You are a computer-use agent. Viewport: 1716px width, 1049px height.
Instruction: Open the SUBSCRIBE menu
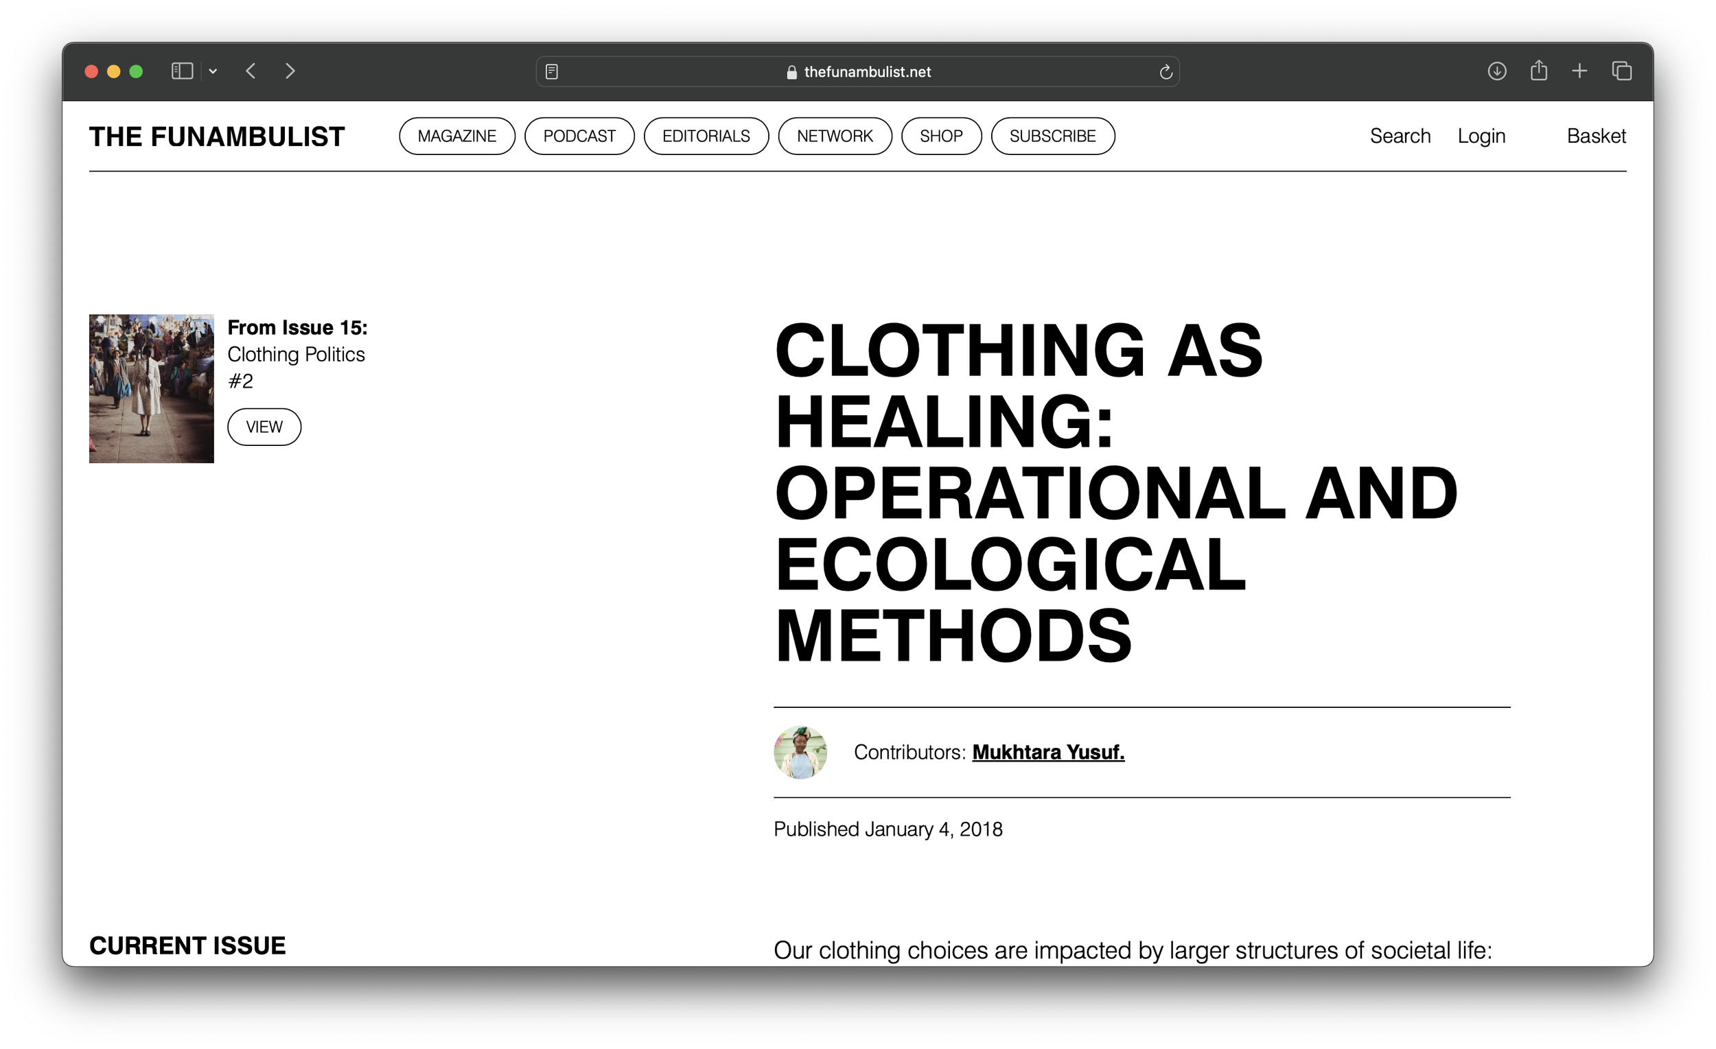pyautogui.click(x=1053, y=136)
